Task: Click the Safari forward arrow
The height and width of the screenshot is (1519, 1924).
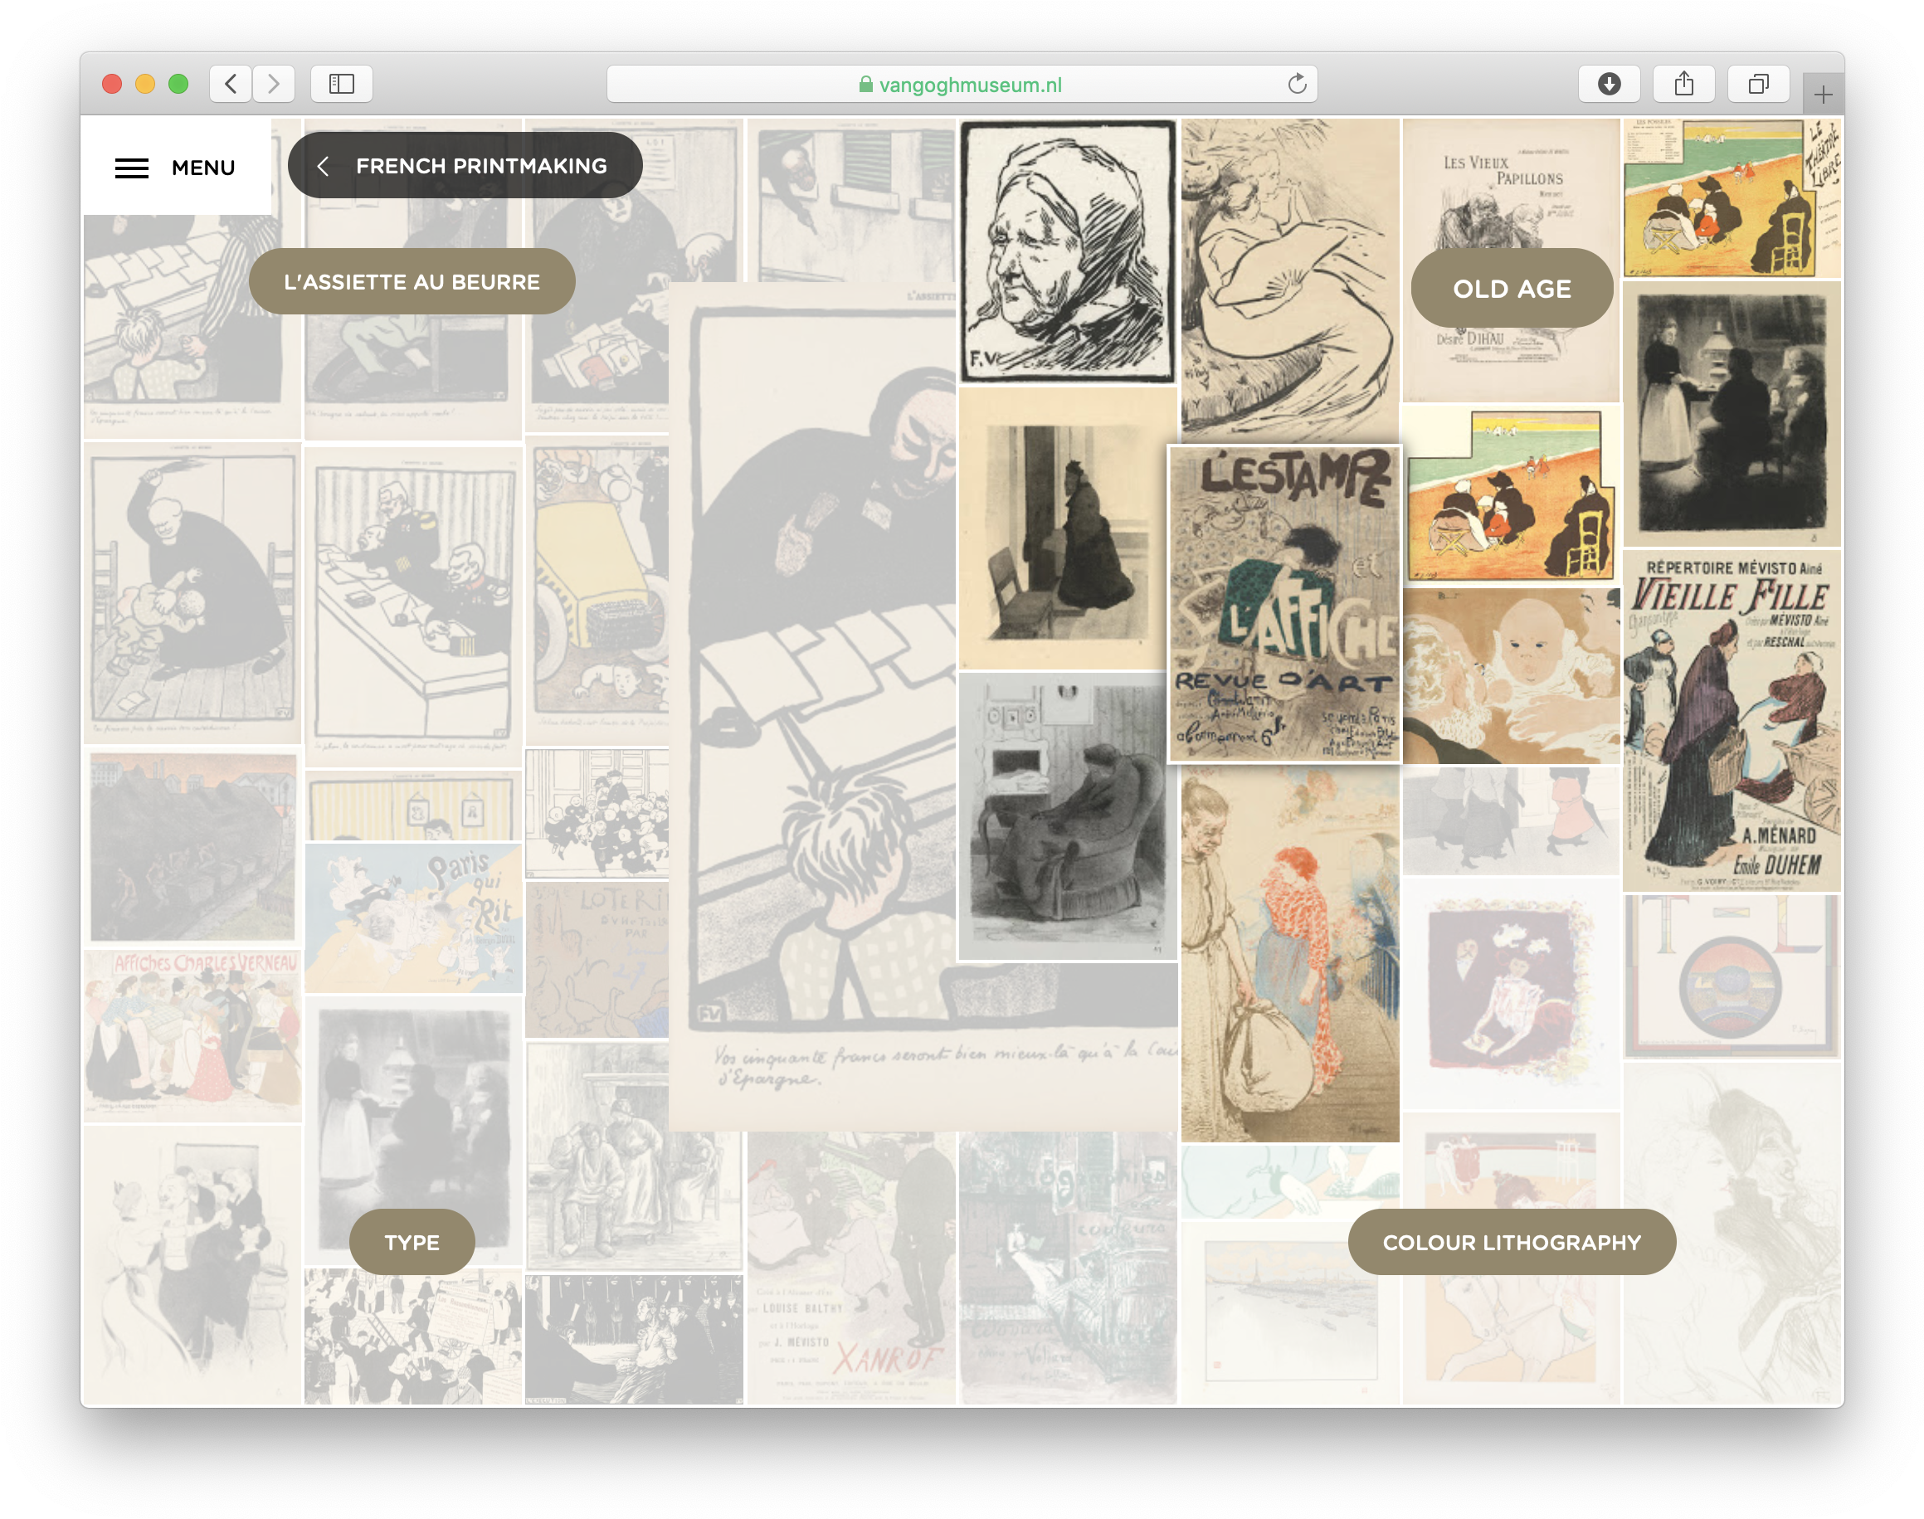Action: click(x=273, y=85)
